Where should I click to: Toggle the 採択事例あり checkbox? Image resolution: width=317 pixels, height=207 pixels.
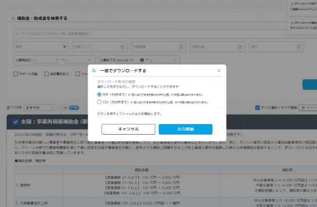[x=46, y=74]
